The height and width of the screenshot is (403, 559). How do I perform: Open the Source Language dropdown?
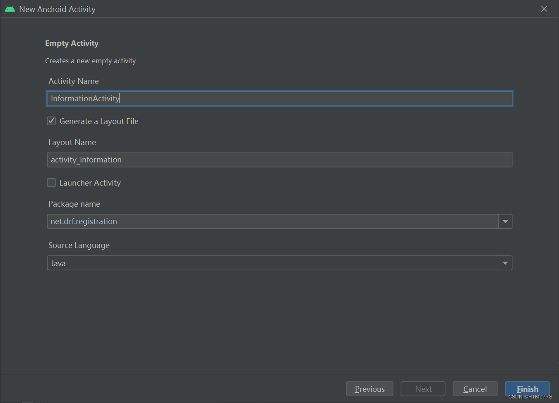click(x=280, y=263)
